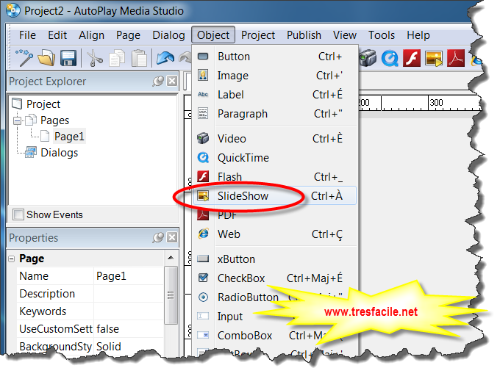
Task: Select Page1 in Project Explorer
Action: click(x=69, y=137)
